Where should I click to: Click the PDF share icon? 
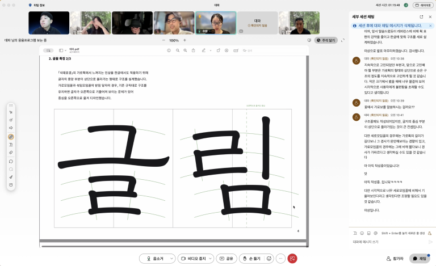coord(193,50)
